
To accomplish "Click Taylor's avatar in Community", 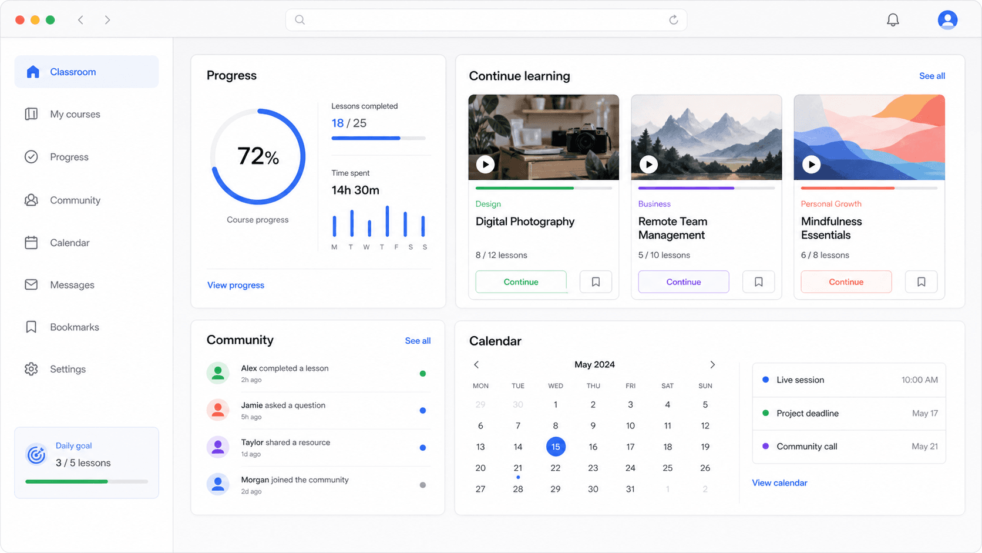I will (218, 447).
